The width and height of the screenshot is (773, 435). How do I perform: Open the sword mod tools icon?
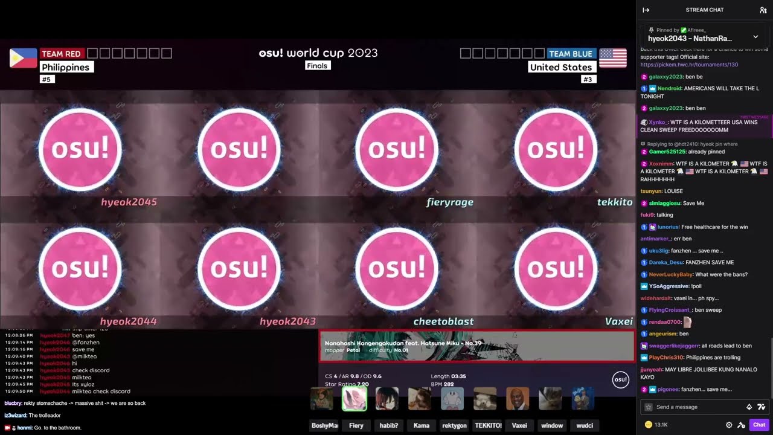pyautogui.click(x=741, y=425)
